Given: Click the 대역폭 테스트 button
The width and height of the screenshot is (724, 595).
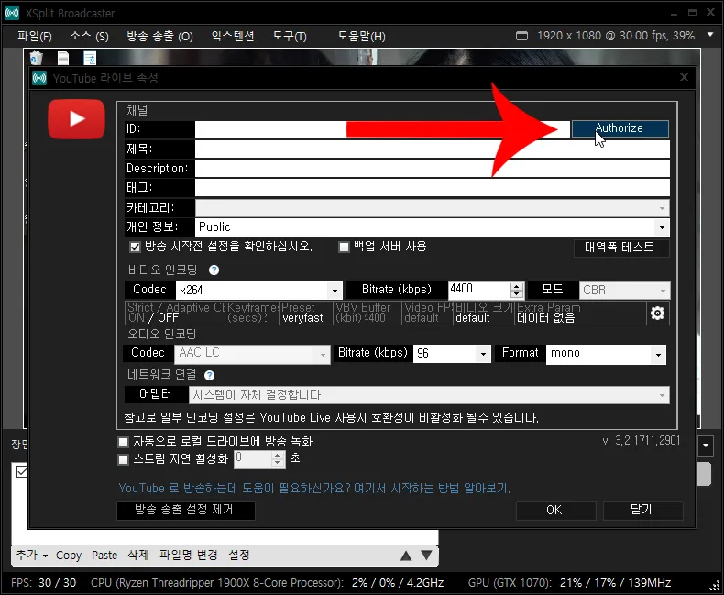Looking at the screenshot, I should (620, 248).
